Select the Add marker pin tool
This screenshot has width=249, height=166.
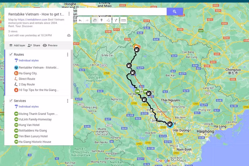[101, 20]
